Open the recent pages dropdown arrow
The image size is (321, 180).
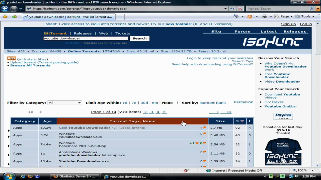point(21,8)
